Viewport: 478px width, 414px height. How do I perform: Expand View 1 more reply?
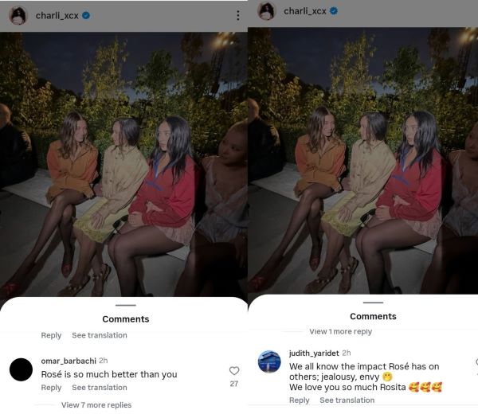point(340,331)
